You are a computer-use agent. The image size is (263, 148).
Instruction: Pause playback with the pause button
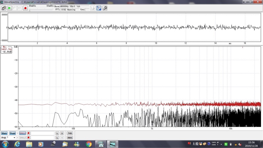(19, 8)
